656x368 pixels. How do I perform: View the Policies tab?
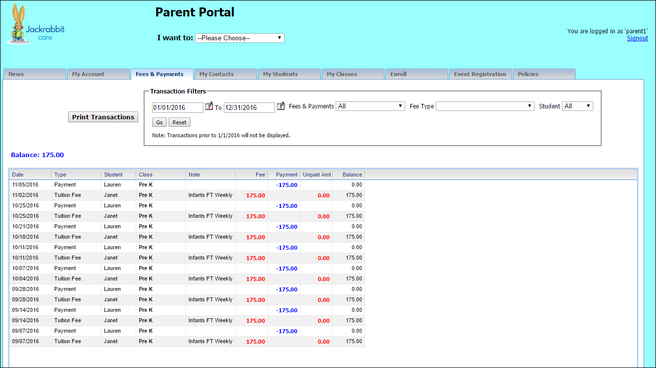(544, 74)
